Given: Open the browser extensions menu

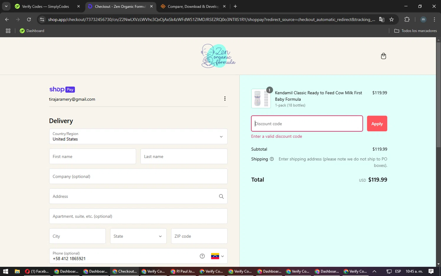Looking at the screenshot, I should (407, 19).
